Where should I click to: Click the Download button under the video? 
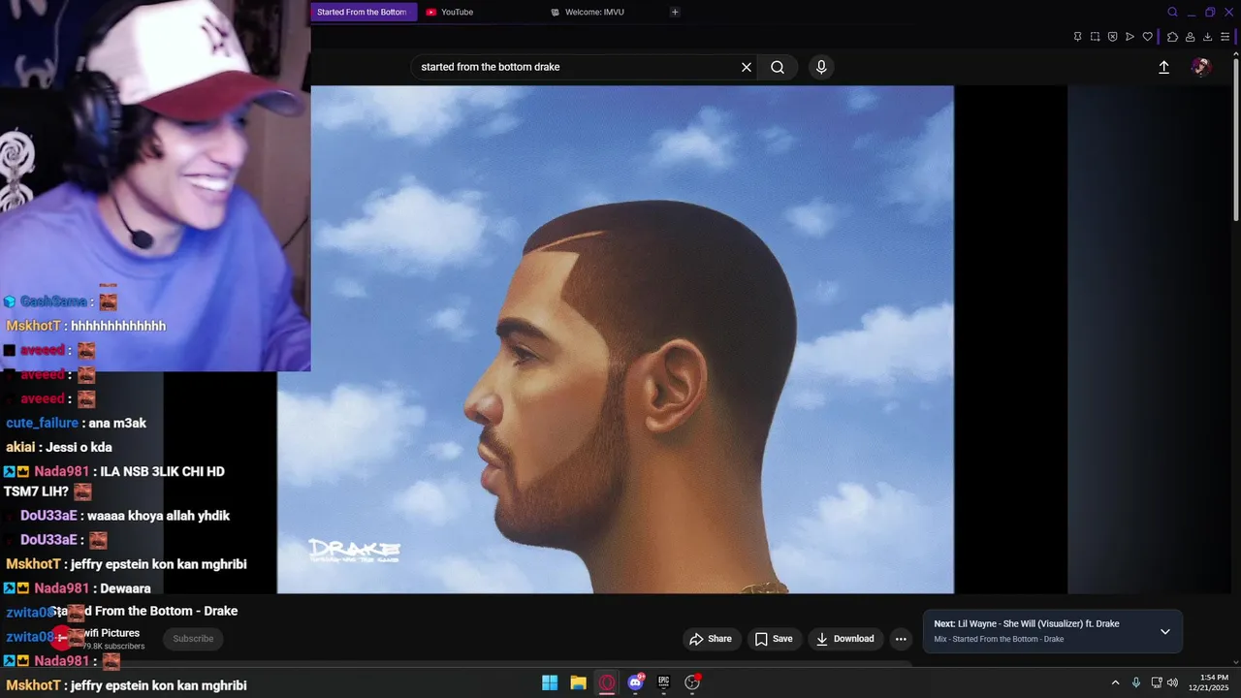click(845, 639)
